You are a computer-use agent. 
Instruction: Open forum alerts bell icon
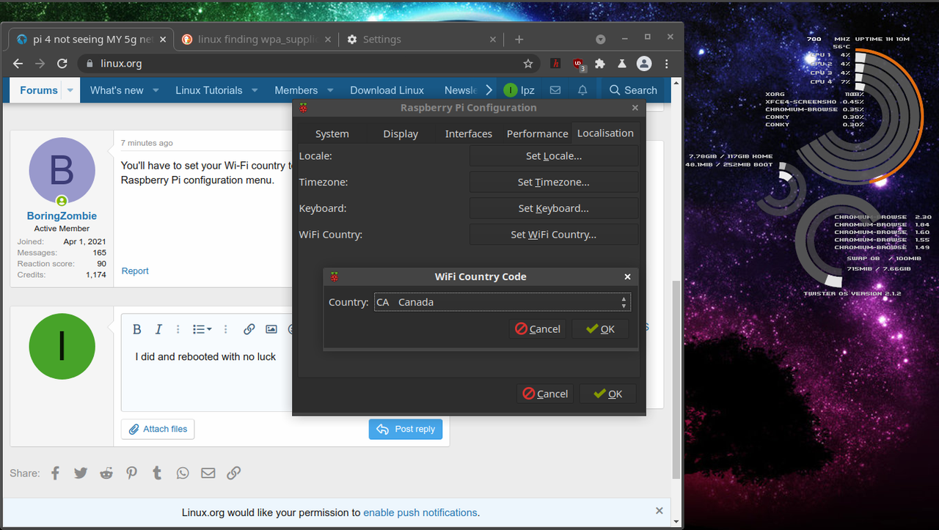point(582,90)
